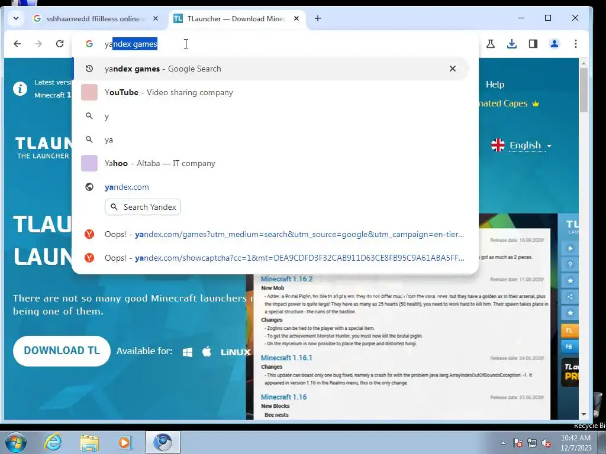Open a new tab with plus button
Image resolution: width=606 pixels, height=454 pixels.
pyautogui.click(x=318, y=18)
